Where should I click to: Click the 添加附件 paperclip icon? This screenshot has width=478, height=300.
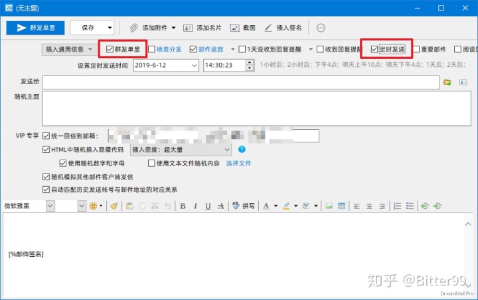(x=133, y=28)
